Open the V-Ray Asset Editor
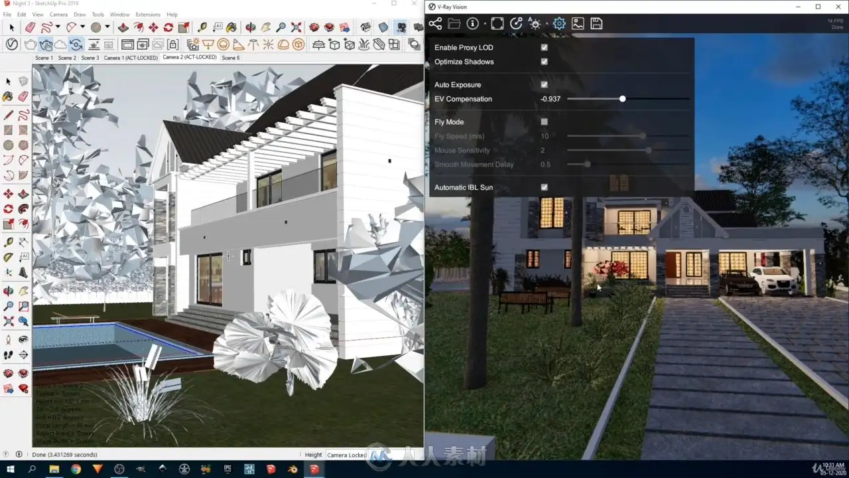Screen dimensions: 849x478 click(12, 45)
